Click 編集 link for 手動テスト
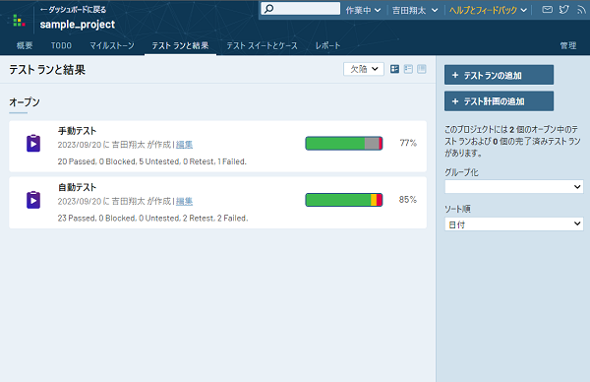This screenshot has height=382, width=590. click(185, 145)
